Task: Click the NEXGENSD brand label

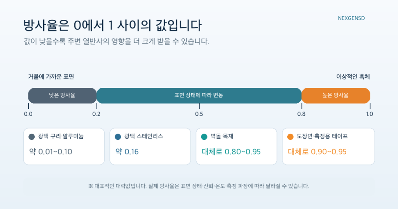Action: [x=351, y=18]
